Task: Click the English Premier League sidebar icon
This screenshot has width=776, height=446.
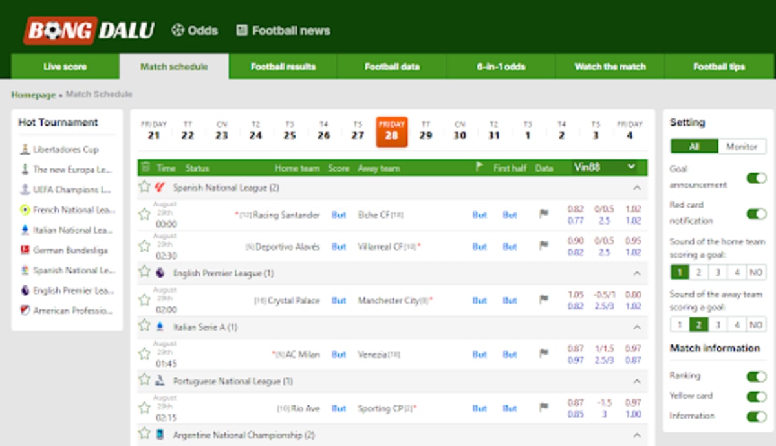Action: [x=25, y=291]
